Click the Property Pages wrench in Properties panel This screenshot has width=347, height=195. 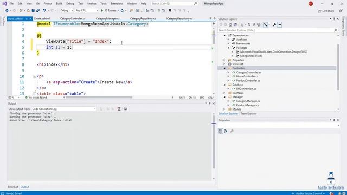232,131
